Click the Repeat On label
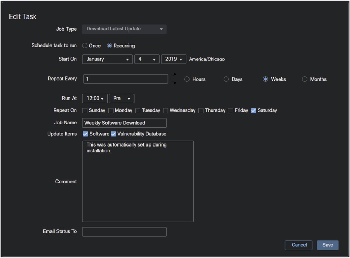 pos(65,110)
